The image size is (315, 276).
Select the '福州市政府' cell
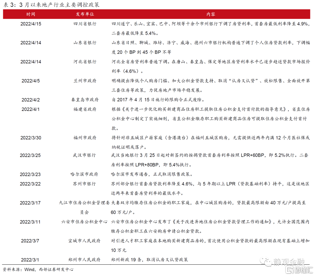click(85, 138)
